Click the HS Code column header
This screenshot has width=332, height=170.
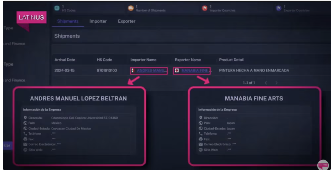tap(104, 60)
